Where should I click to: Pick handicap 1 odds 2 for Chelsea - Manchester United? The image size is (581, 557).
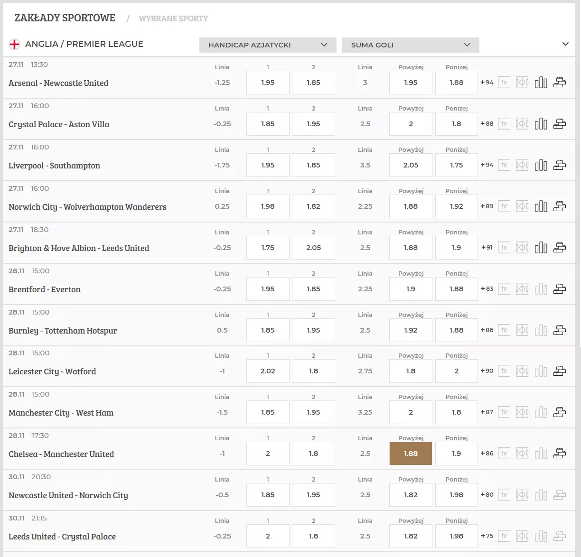[x=268, y=454]
